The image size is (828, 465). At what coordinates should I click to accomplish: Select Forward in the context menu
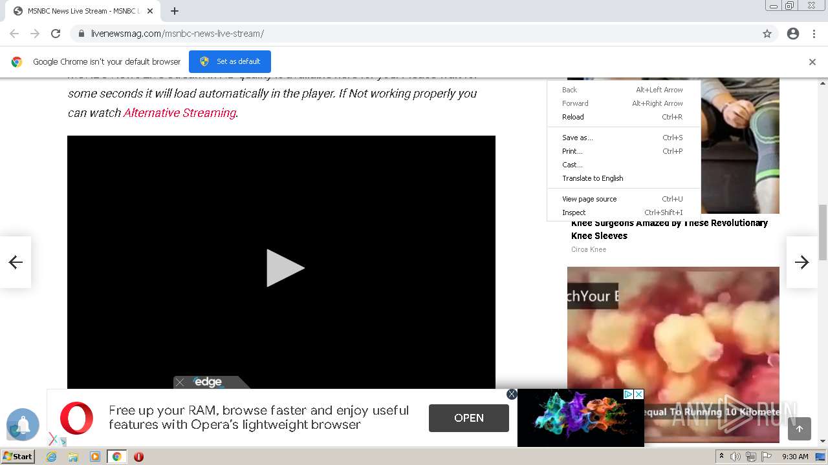pos(624,103)
